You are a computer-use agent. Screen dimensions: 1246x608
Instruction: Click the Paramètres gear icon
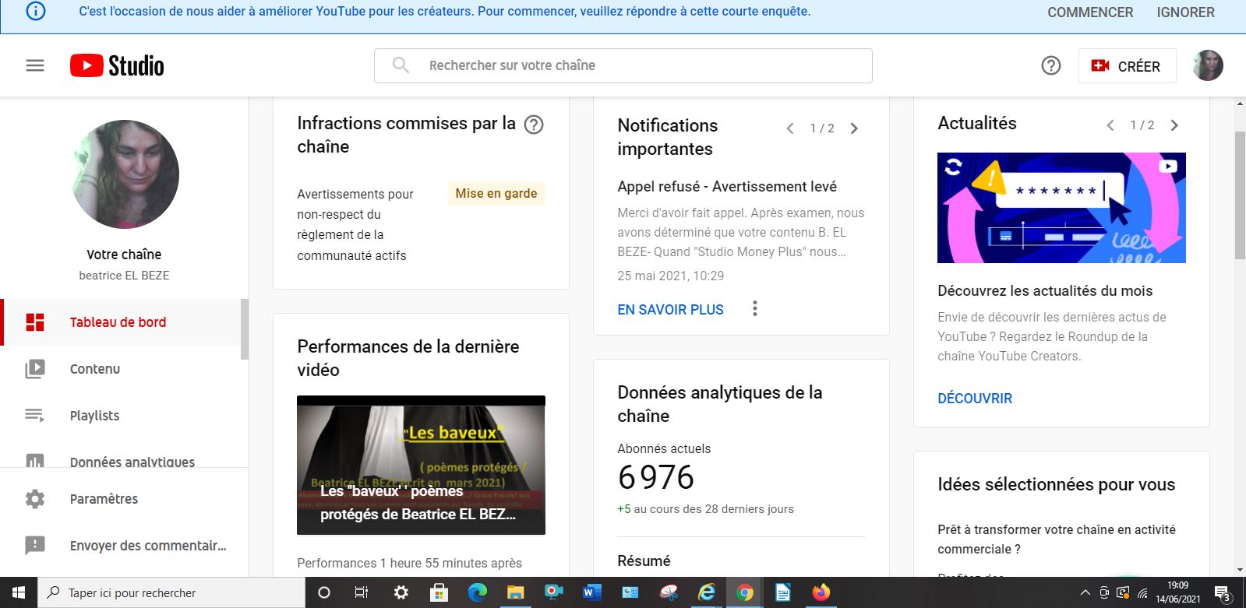pyautogui.click(x=35, y=499)
